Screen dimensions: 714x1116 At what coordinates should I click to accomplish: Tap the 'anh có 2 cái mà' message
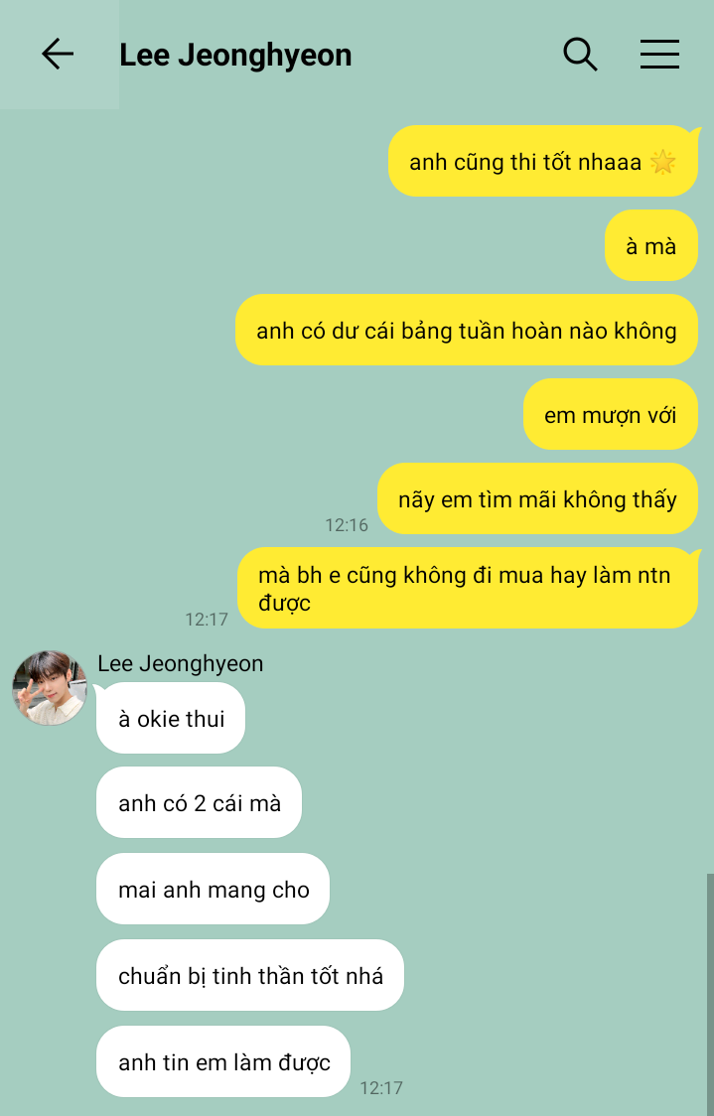[200, 803]
